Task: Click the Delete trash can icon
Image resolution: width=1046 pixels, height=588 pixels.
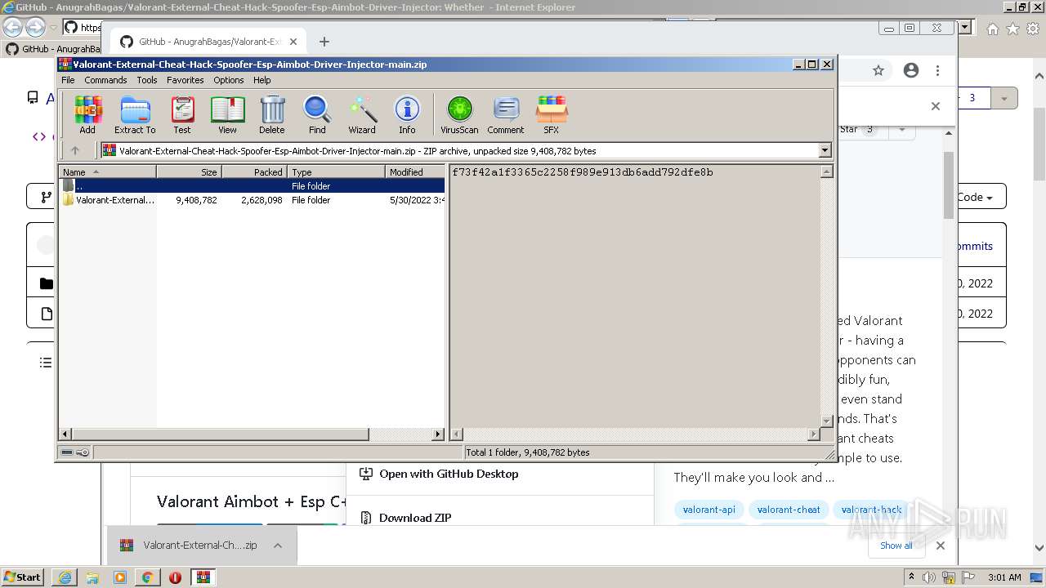Action: coord(272,114)
